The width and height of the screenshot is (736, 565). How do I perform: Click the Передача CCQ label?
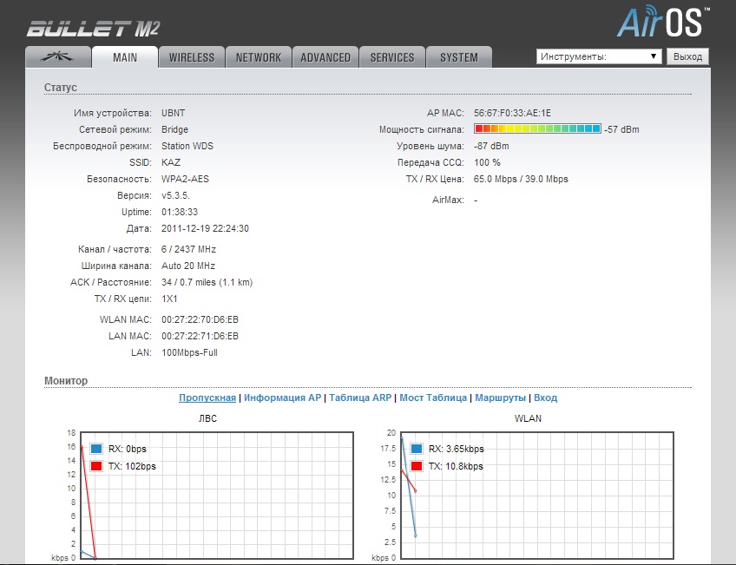[x=430, y=162]
